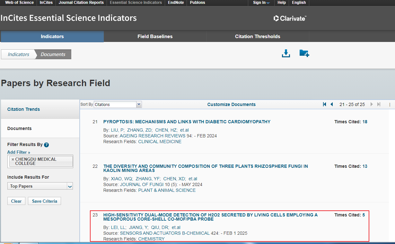
Task: Click the add-to-folder save icon
Action: click(304, 53)
